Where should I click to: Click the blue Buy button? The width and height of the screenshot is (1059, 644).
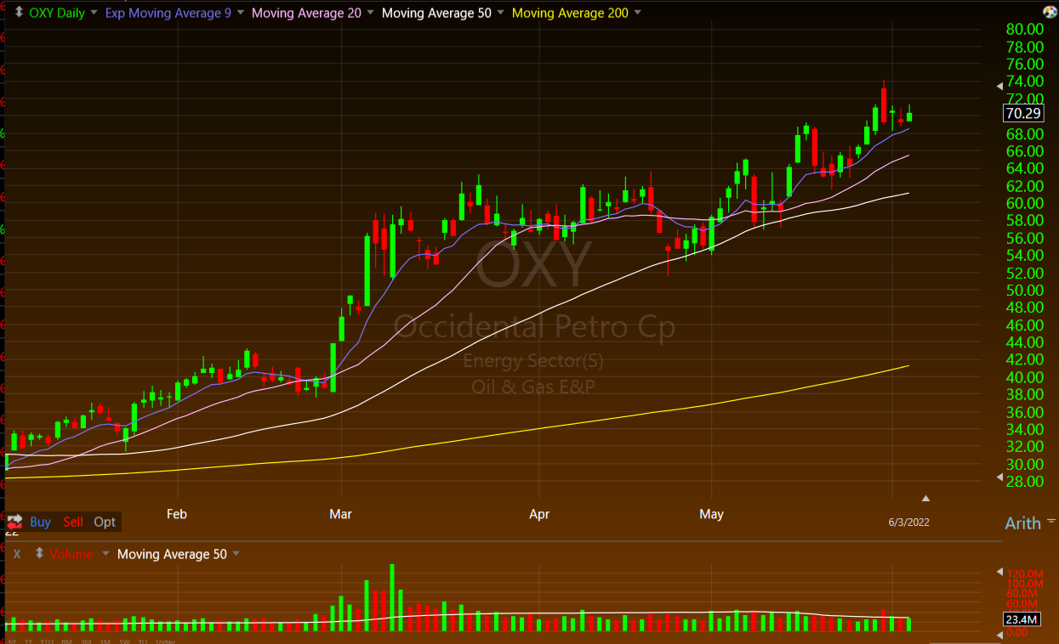pos(40,522)
